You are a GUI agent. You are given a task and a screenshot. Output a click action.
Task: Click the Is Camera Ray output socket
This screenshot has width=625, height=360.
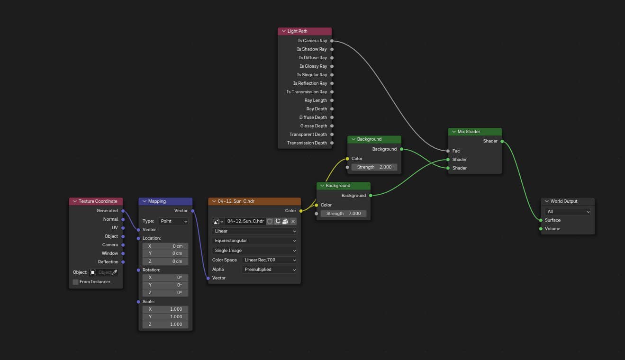coord(332,41)
